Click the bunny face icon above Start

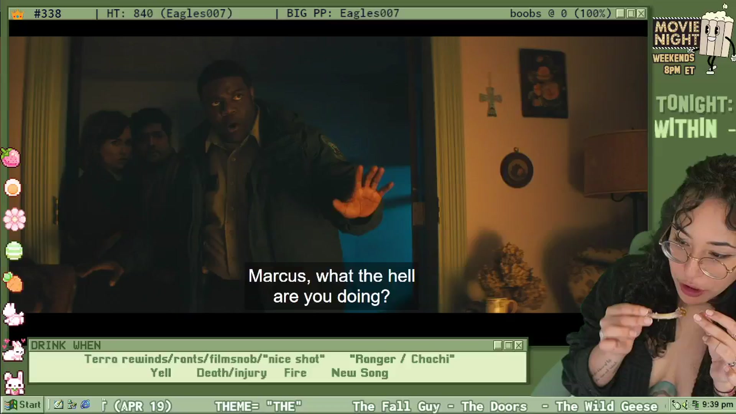(14, 383)
